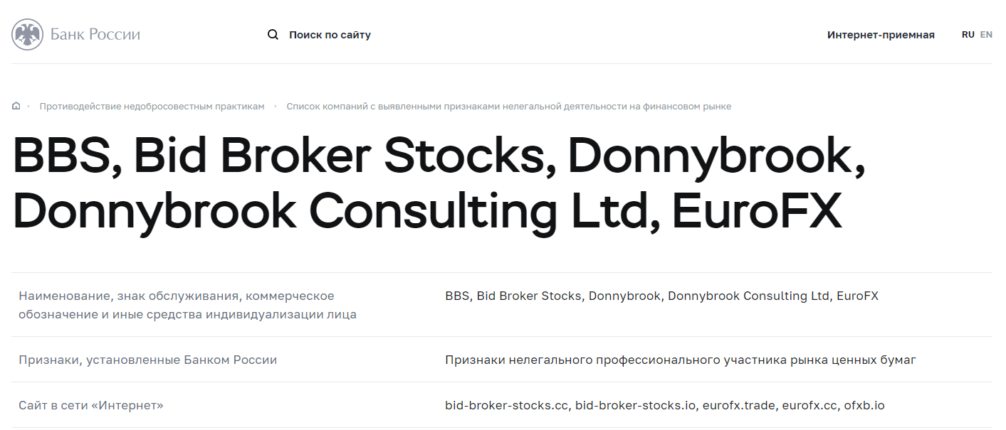
Task: Click the breadcrumb arrow after the home icon
Action: tap(28, 106)
